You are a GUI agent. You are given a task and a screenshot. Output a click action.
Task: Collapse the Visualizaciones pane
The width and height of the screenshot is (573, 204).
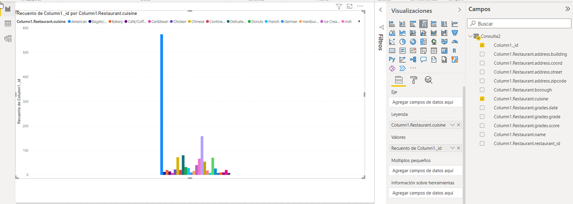[x=459, y=10]
